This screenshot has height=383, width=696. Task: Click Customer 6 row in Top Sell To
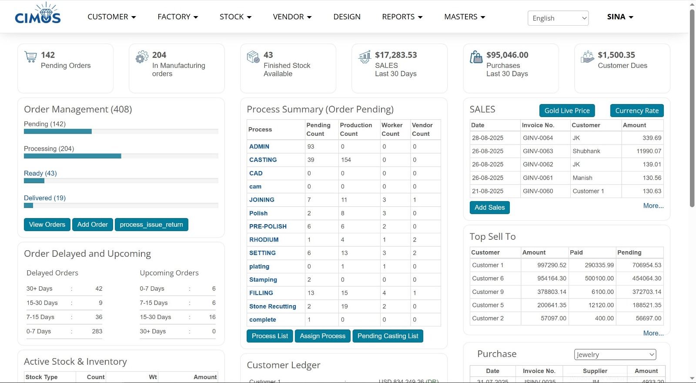click(x=566, y=279)
